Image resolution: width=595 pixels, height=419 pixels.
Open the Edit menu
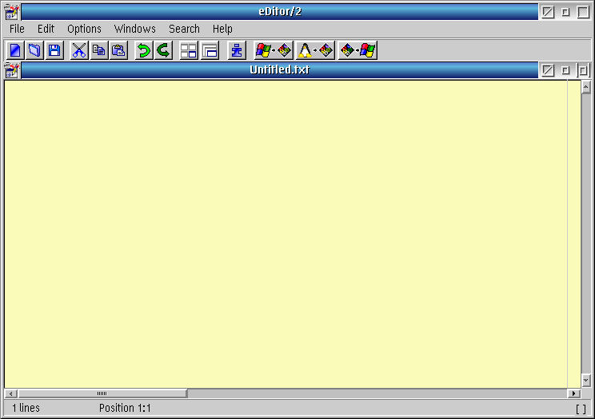pos(46,29)
